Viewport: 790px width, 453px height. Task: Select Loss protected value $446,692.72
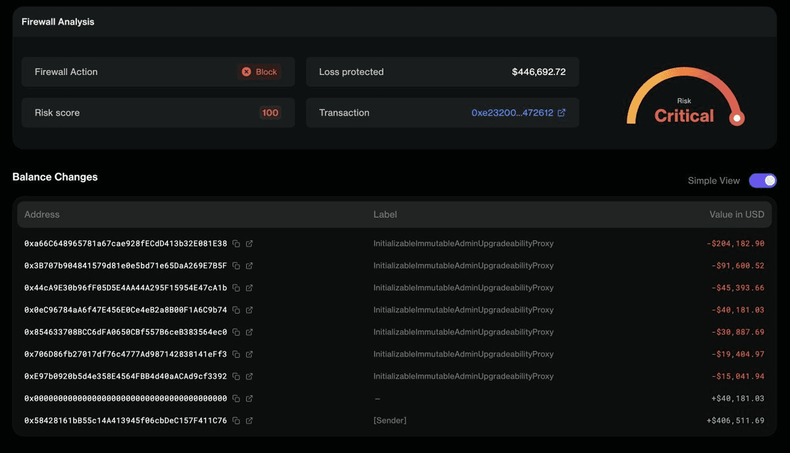pos(539,72)
